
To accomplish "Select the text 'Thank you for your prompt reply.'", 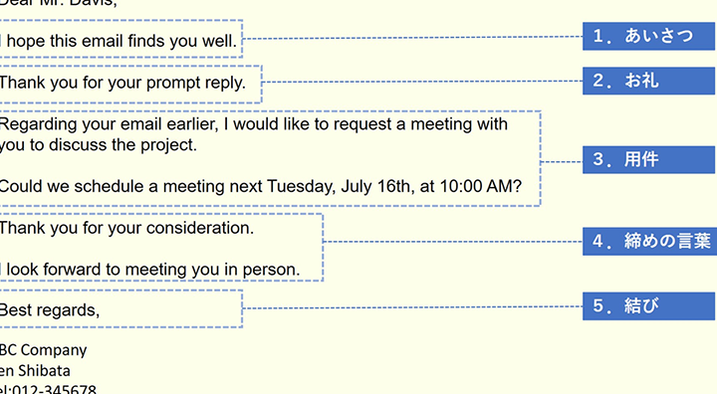I will [x=122, y=83].
